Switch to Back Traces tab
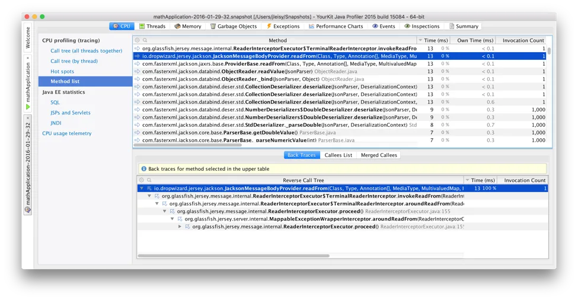The image size is (578, 300). pyautogui.click(x=302, y=155)
